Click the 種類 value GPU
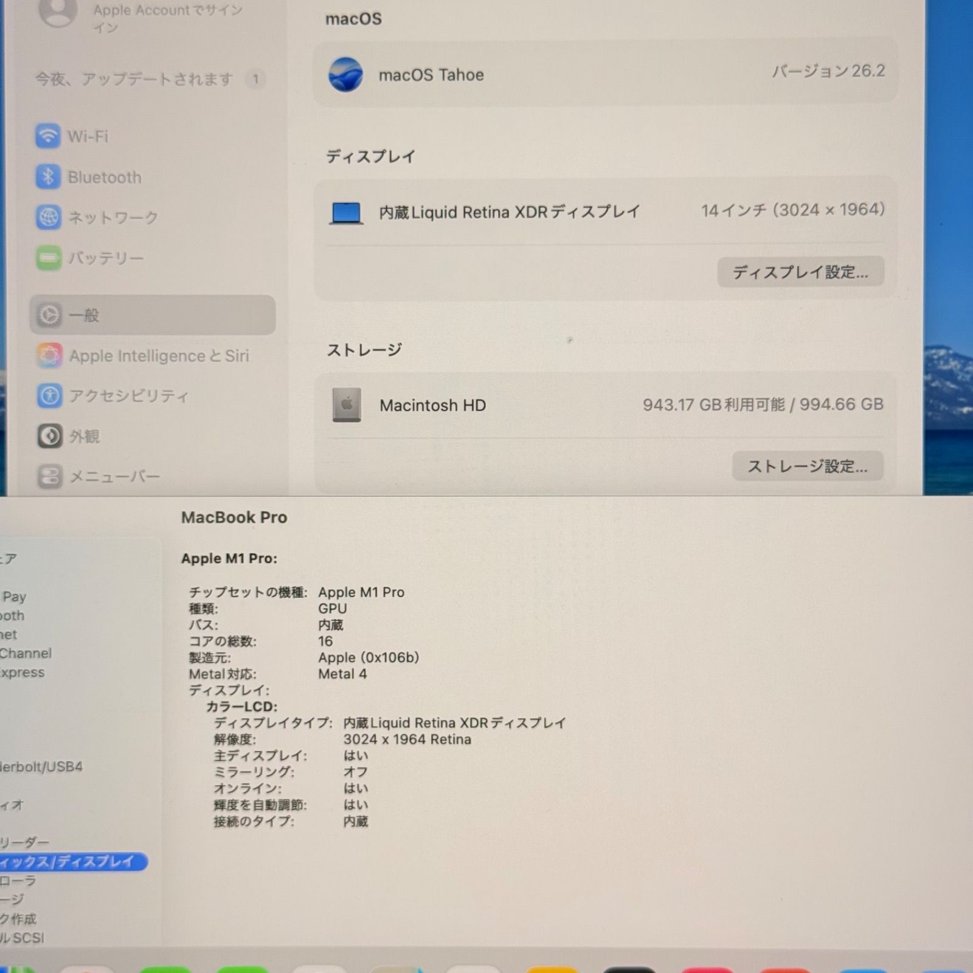This screenshot has width=973, height=973. [333, 608]
